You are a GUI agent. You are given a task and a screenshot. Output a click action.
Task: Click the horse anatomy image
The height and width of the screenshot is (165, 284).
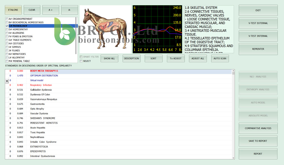[x=105, y=29]
